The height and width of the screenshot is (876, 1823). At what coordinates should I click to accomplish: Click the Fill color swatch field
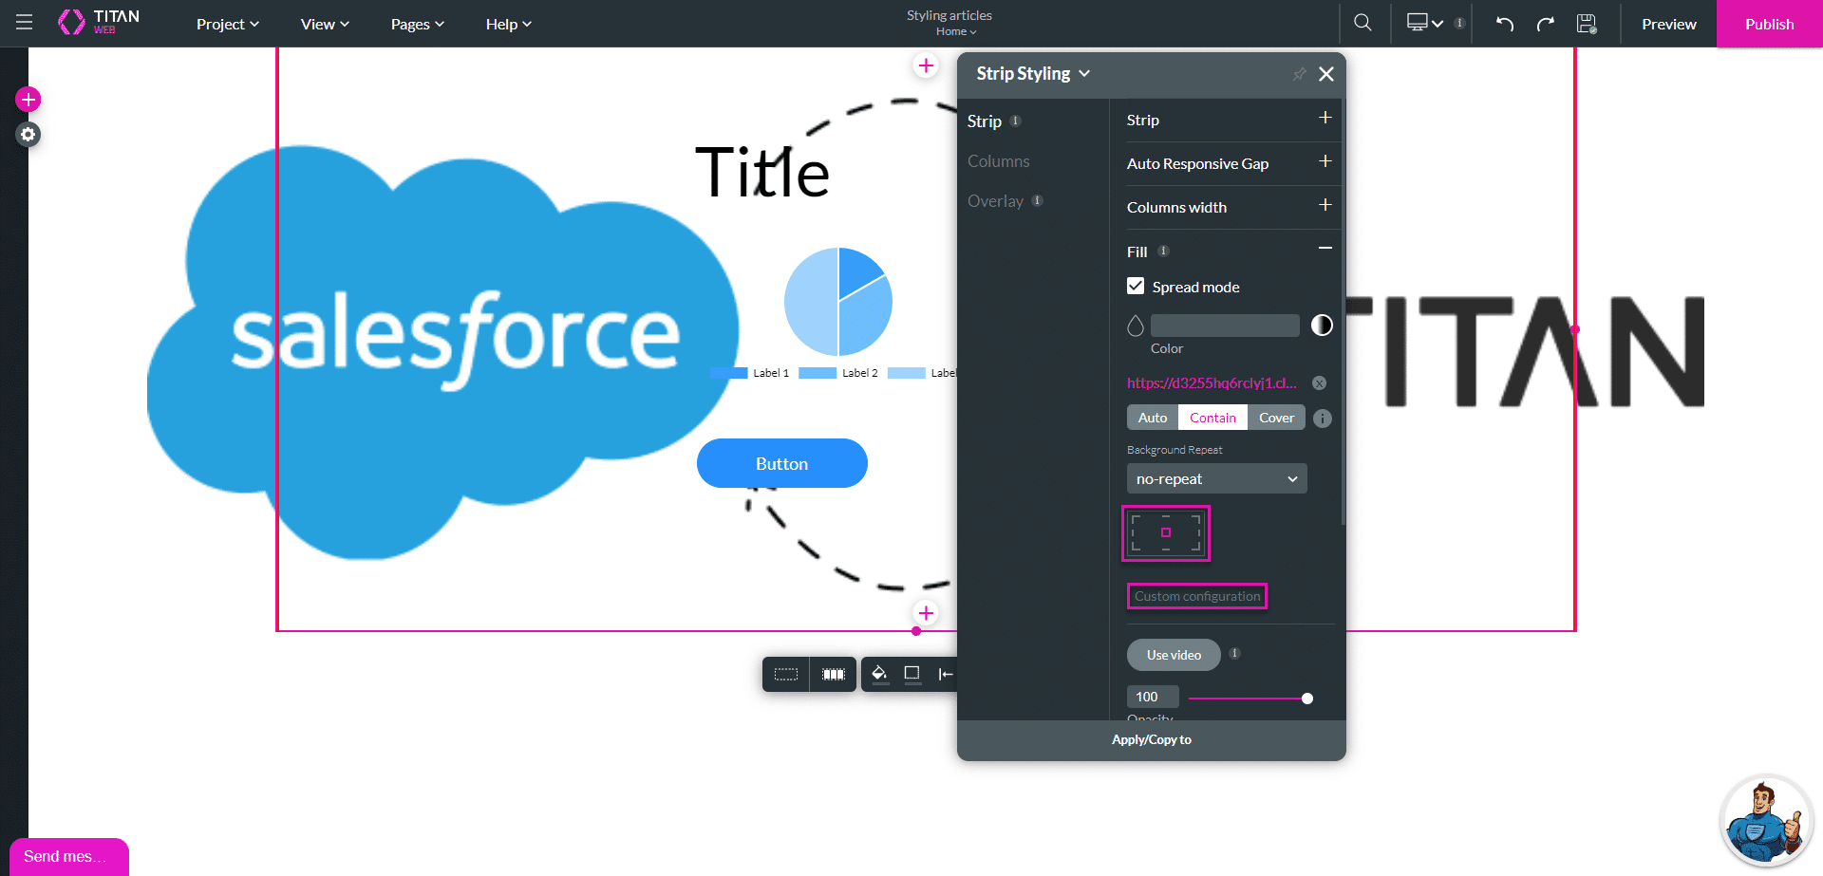pos(1225,326)
